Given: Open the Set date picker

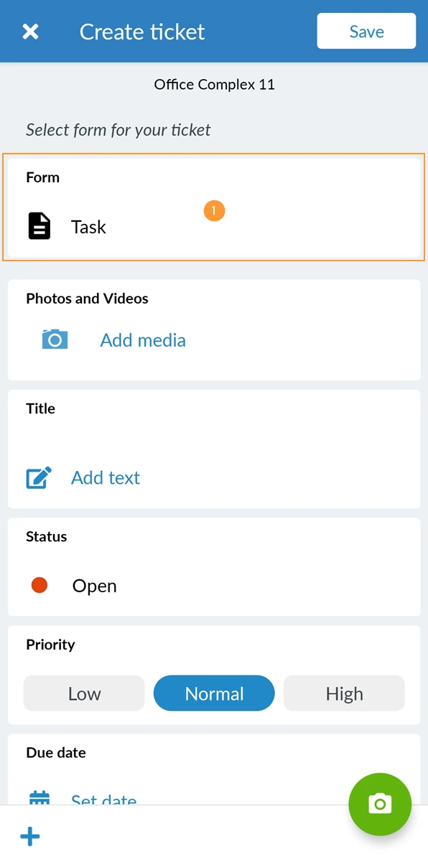Looking at the screenshot, I should pos(104,799).
